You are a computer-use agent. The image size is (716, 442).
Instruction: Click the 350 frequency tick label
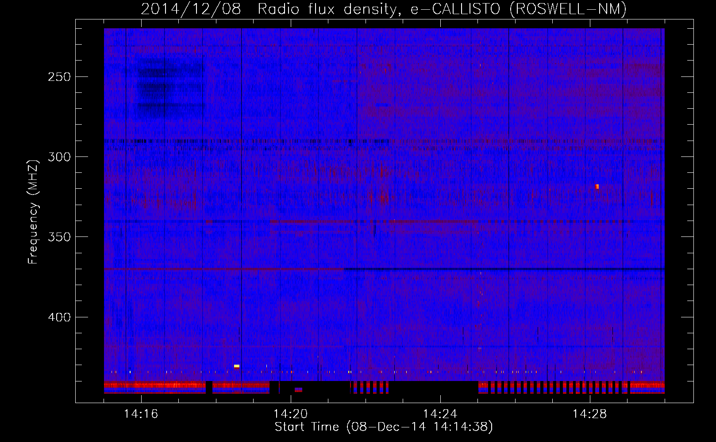[x=59, y=237]
